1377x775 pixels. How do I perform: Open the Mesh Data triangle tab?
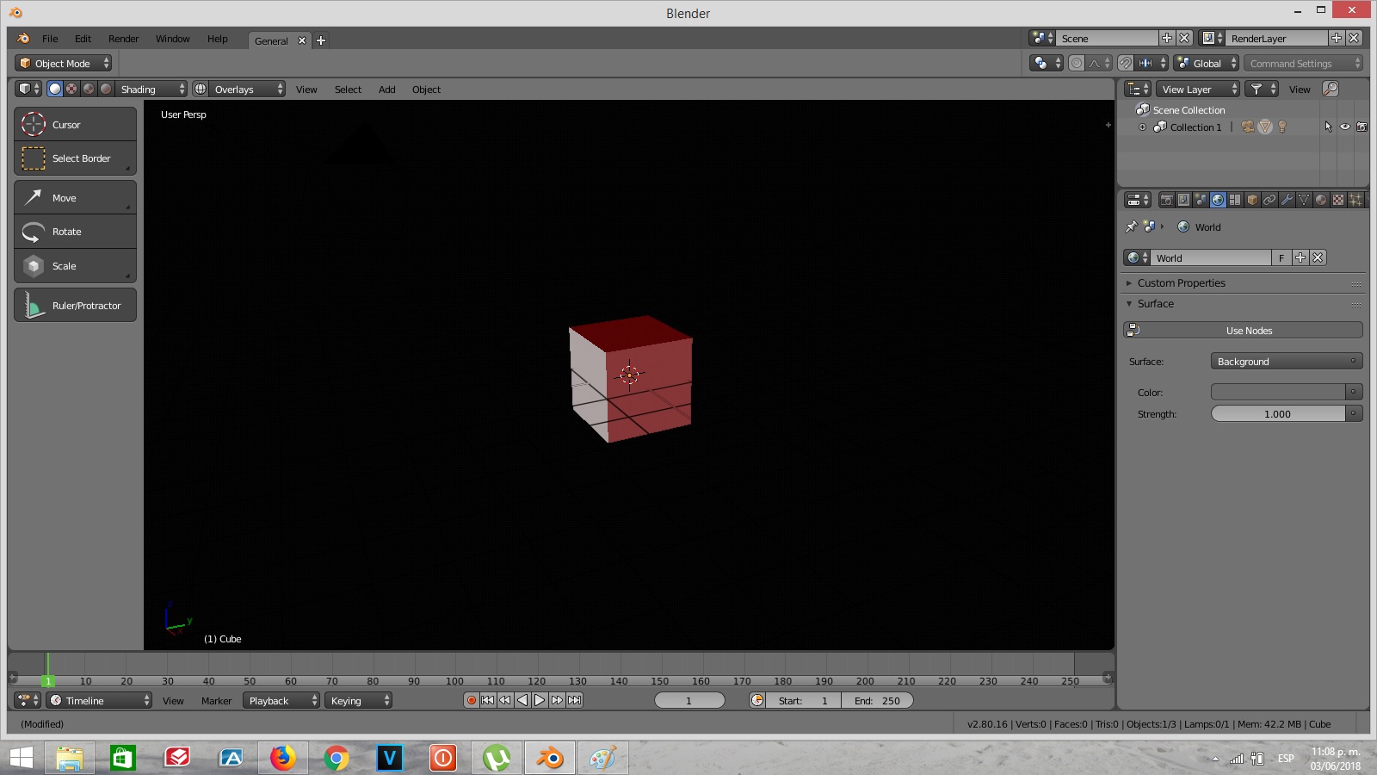[1304, 200]
